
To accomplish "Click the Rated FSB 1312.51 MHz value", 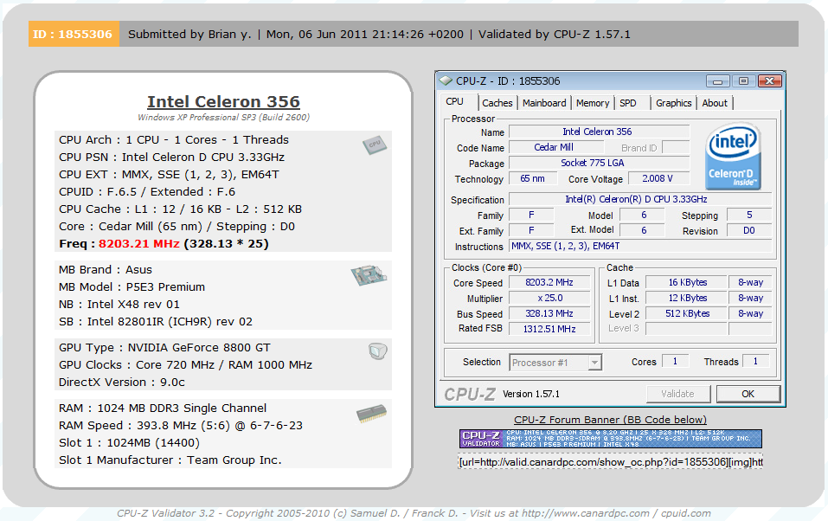I will pos(549,329).
